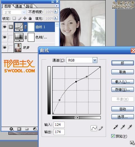Toggle the 预览(P) preview checkbox
Image resolution: width=135 pixels, height=147 pixels.
[x=113, y=136]
